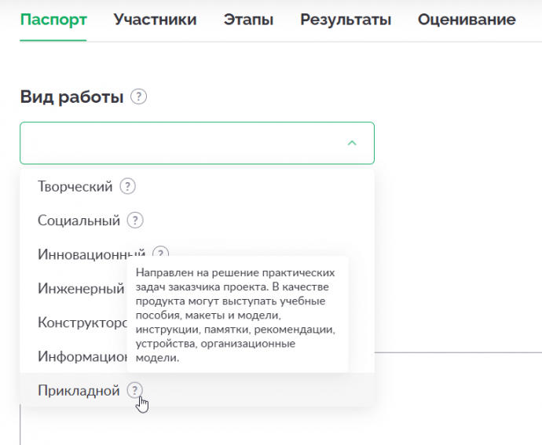Screen dimensions: 542x445
Task: Click the question mark next to Социальный
Action: (135, 221)
